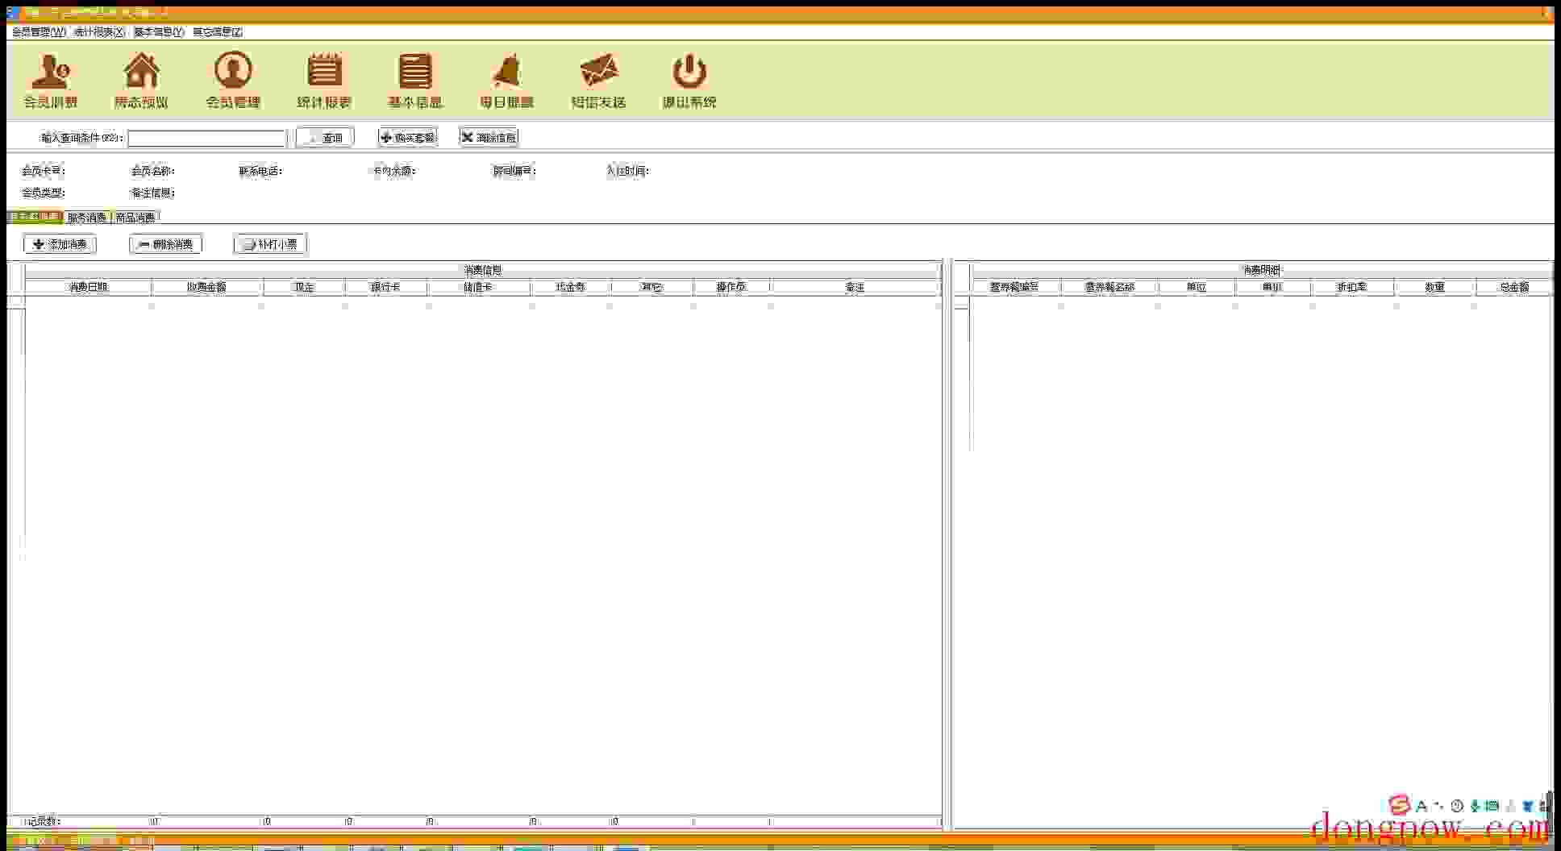Click 补打小票 reprint receipt button
This screenshot has width=1561, height=851.
pyautogui.click(x=270, y=244)
